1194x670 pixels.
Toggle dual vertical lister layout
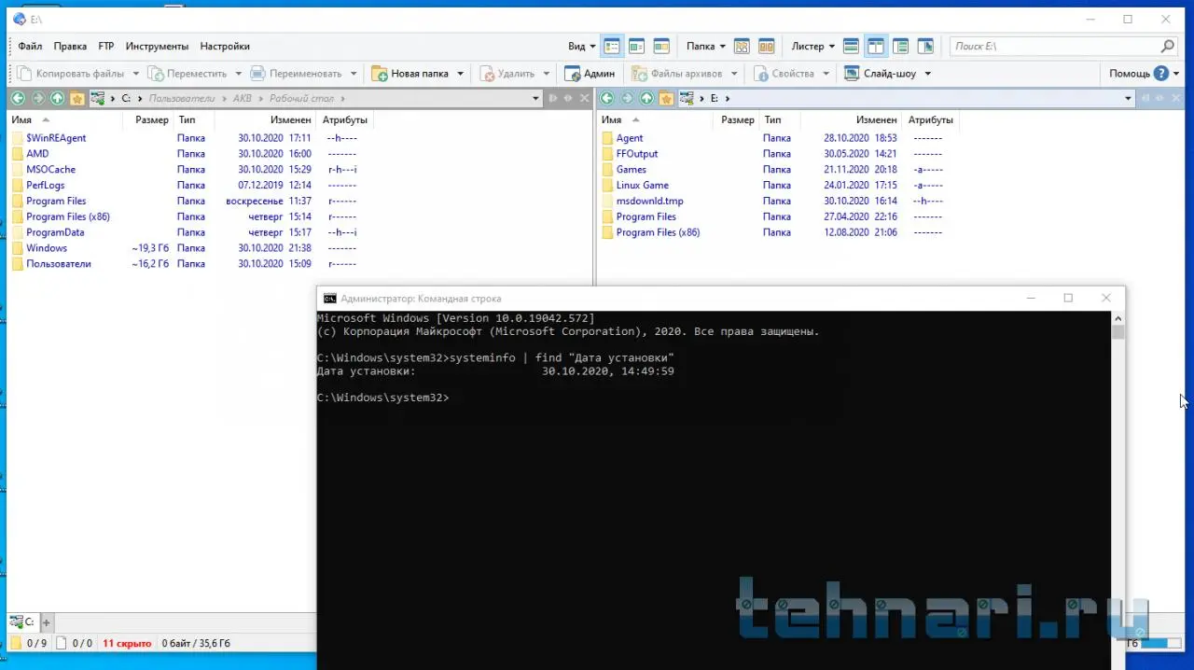coord(875,46)
